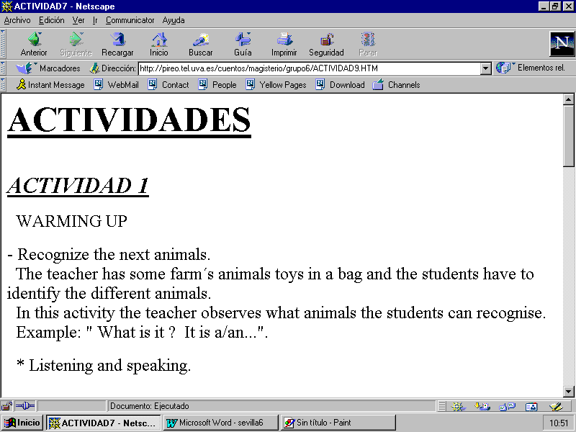Click the Dirección page proxy icon

[x=94, y=68]
